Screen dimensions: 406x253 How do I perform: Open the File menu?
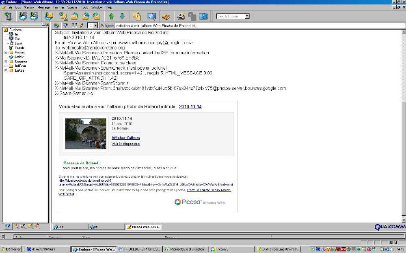tap(10, 7)
